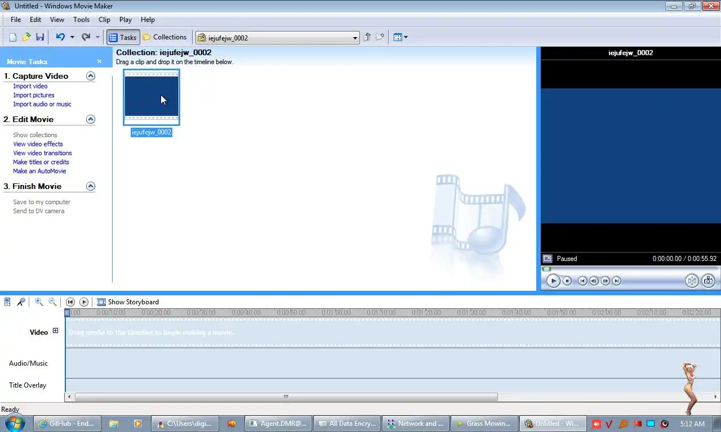The height and width of the screenshot is (432, 721).
Task: Click Make an AutoMovie link
Action: 39,171
